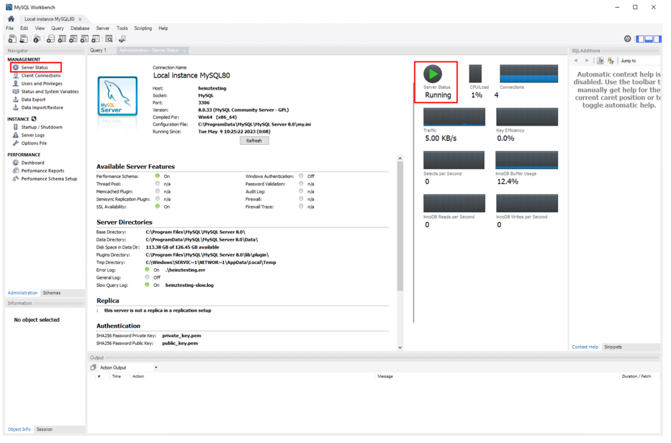This screenshot has width=671, height=443.
Task: Toggle the left sidebar panel visibility
Action: (640, 39)
